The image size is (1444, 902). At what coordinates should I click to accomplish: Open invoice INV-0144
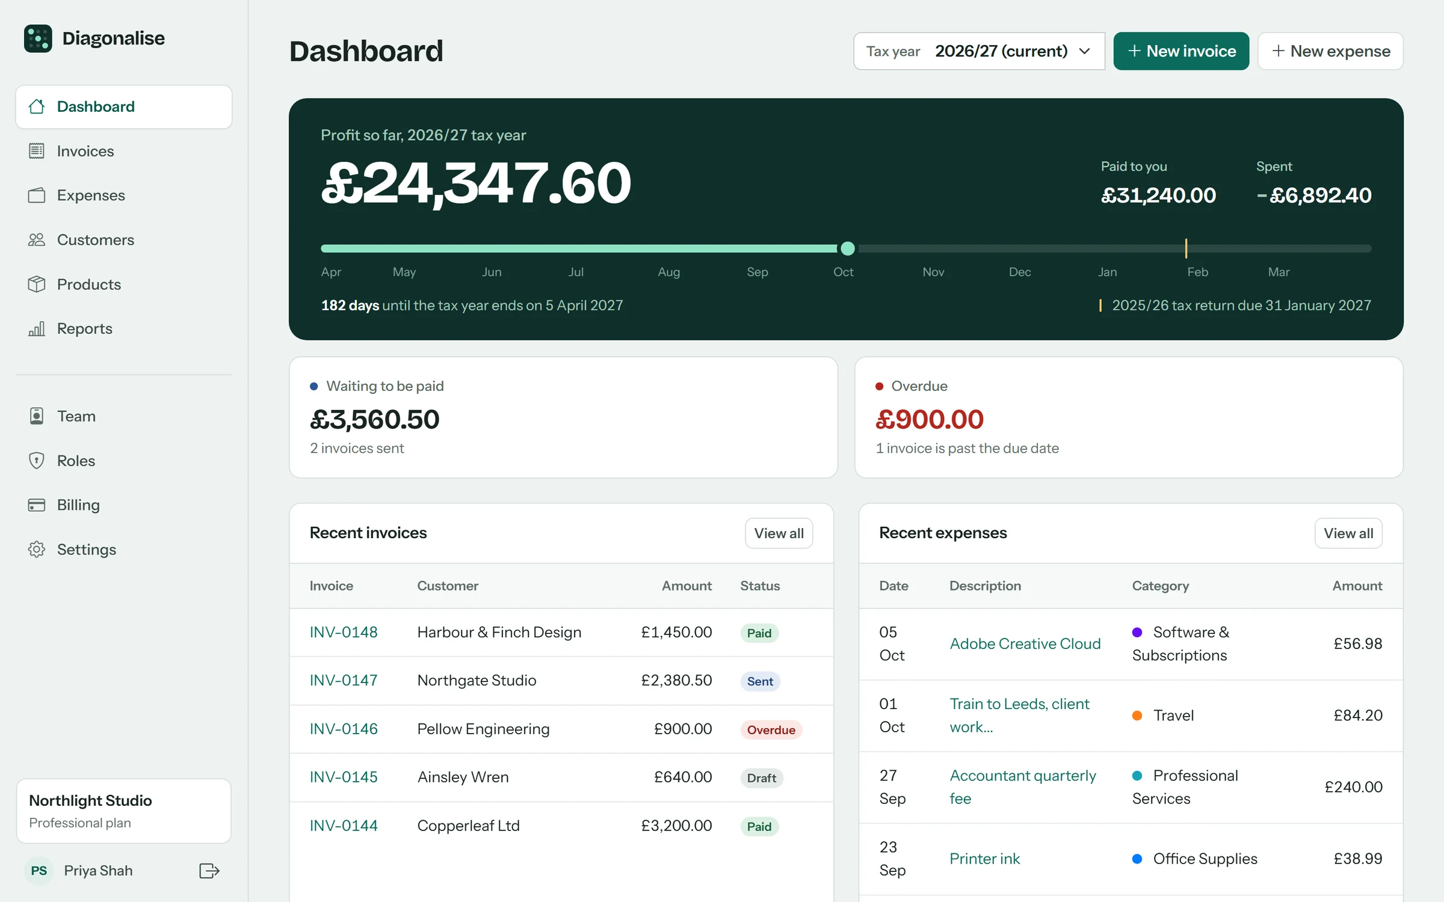click(x=344, y=826)
